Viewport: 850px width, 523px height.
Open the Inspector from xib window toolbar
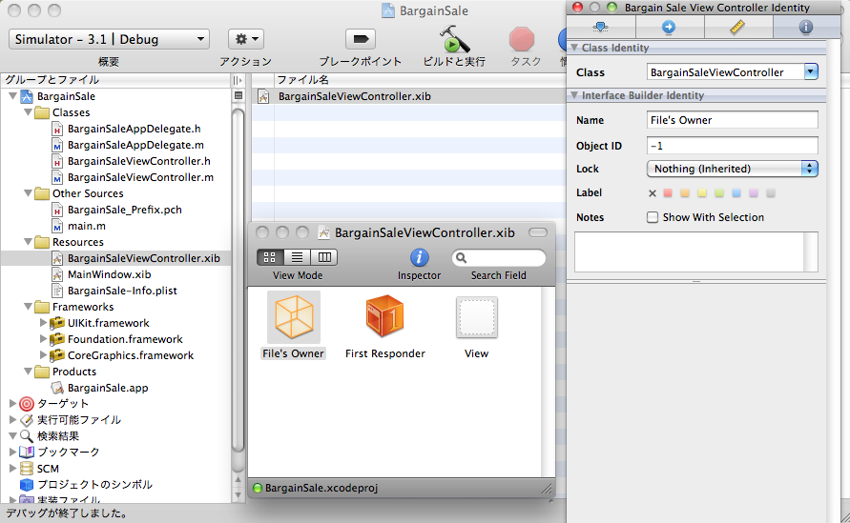(419, 258)
